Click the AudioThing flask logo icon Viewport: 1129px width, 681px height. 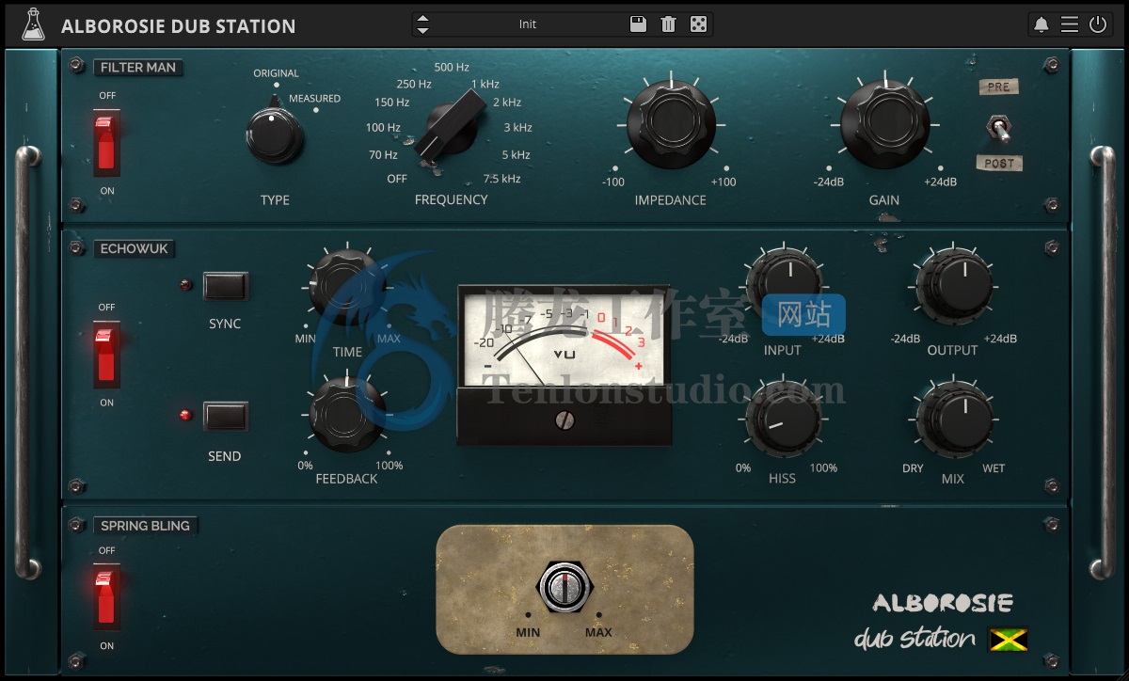(33, 24)
